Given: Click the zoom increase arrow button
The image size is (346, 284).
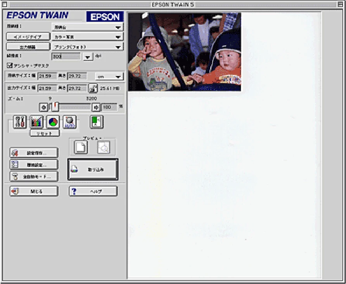Looking at the screenshot, I should (96, 107).
